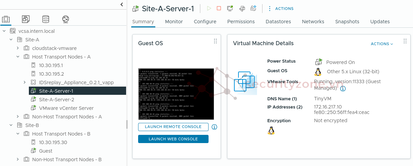Expand IDSreplay_Appliance_0.2.1_vapp node
The width and height of the screenshot is (413, 166).
[x=25, y=82]
